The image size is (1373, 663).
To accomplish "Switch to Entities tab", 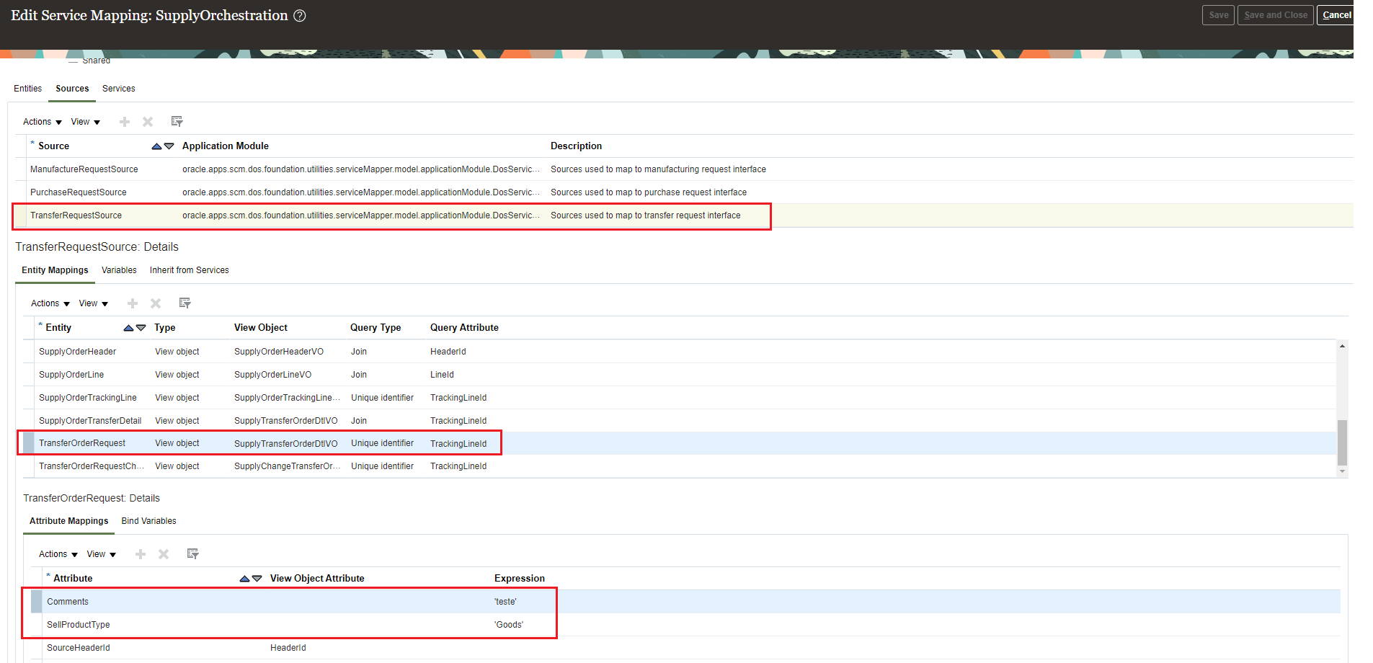I will point(28,89).
